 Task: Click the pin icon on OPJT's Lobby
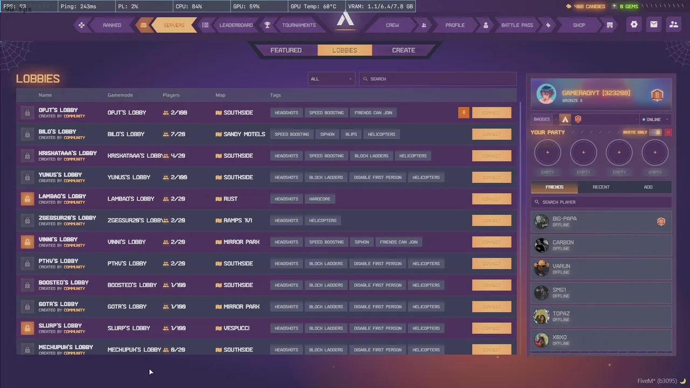pos(464,113)
